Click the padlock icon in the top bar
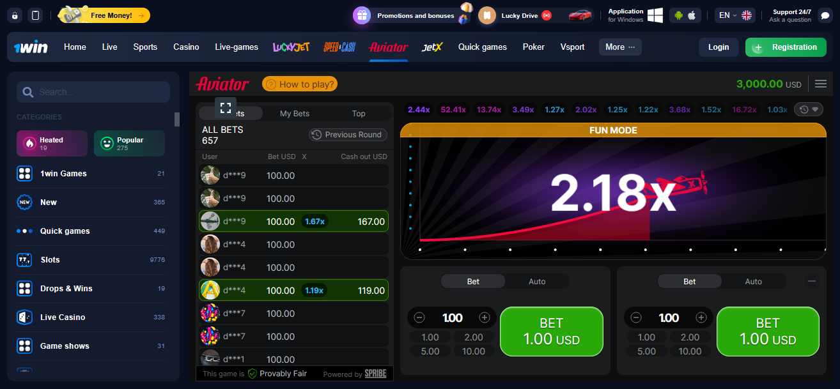Image resolution: width=840 pixels, height=389 pixels. coord(16,15)
